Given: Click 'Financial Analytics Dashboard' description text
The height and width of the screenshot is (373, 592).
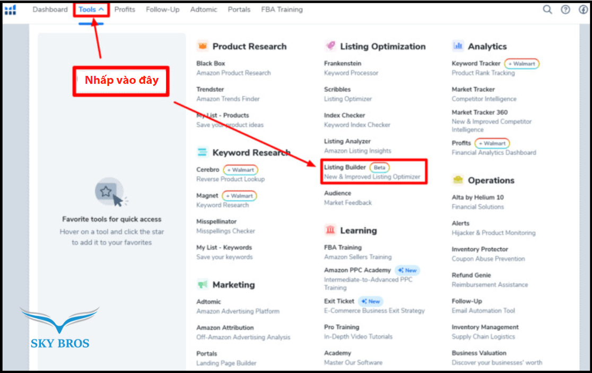Looking at the screenshot, I should click(494, 152).
